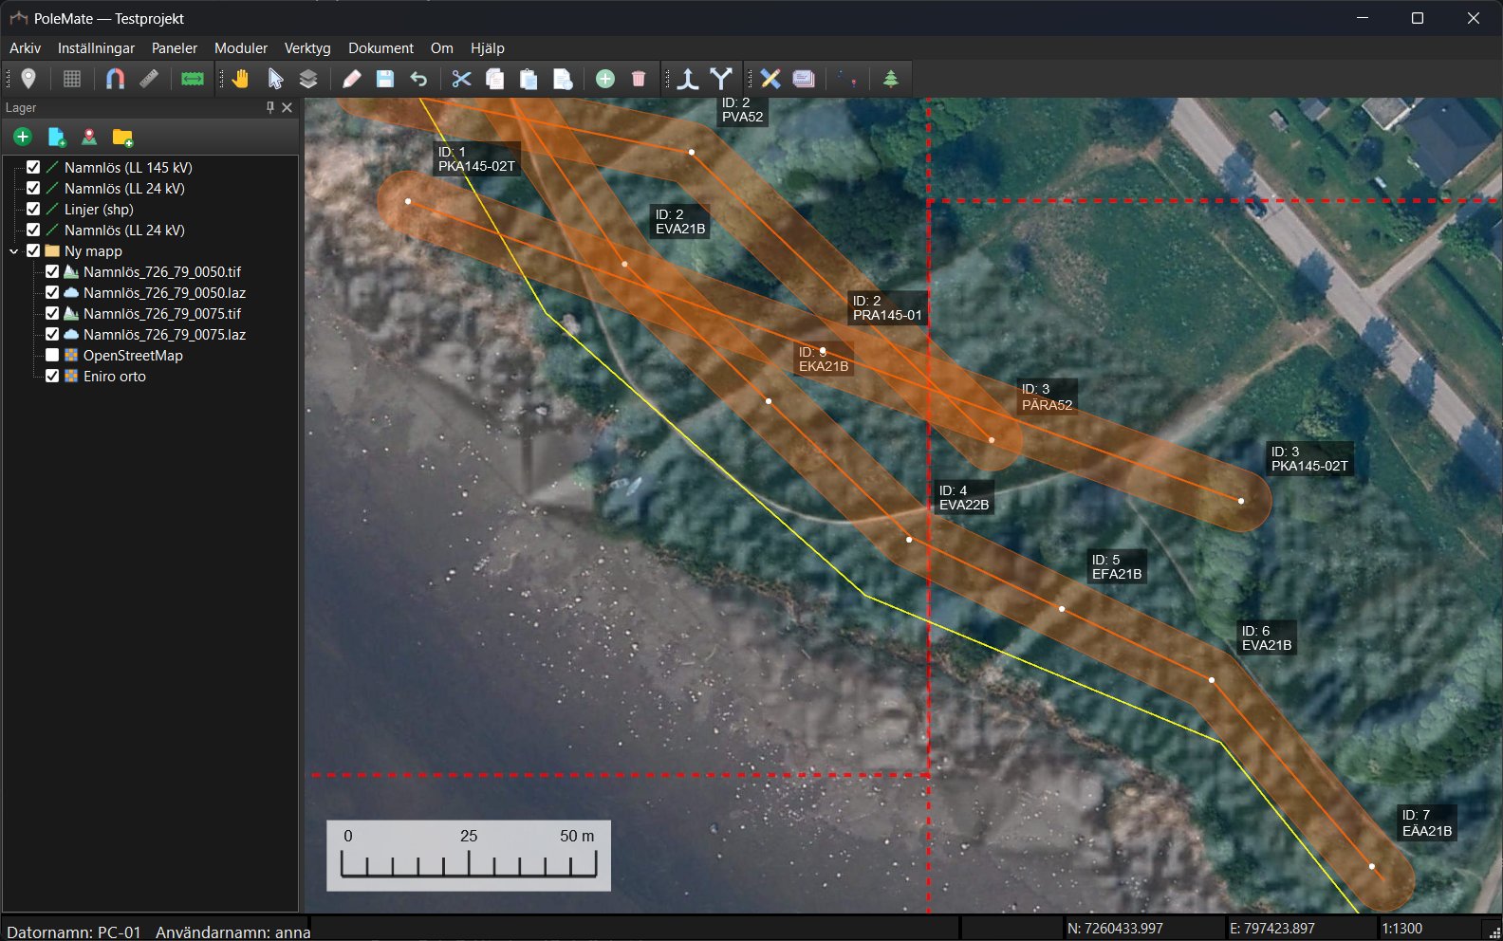1503x941 pixels.
Task: Click the green plus add icon in toolbar
Action: point(605,79)
